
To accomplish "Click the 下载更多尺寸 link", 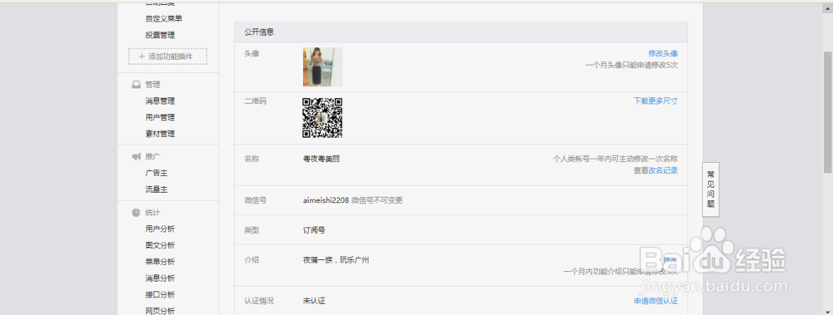I will (656, 101).
